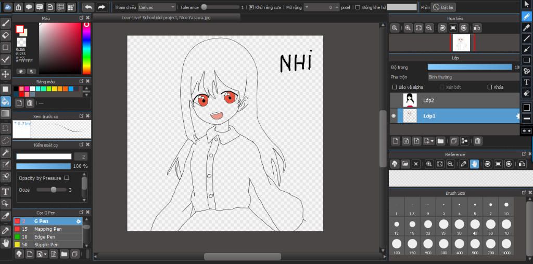Zoom in on the Navigator panel
Screen dimensions: 533x264
[408, 29]
